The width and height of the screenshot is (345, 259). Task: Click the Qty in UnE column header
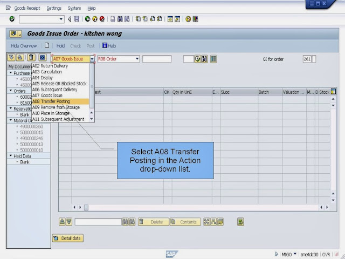click(192, 92)
